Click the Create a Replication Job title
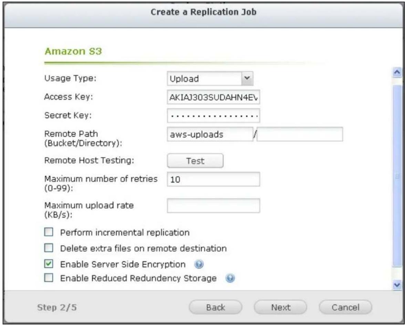This screenshot has width=405, height=325. (x=204, y=12)
